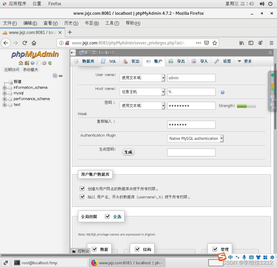Click the phpMyAdmin home icon
Screen dimensions: 277x268
(x=21, y=63)
